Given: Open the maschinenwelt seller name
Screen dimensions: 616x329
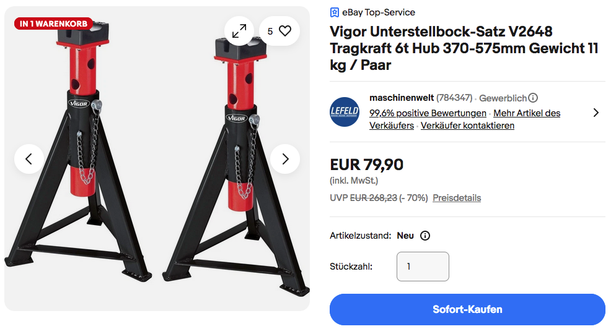Looking at the screenshot, I should (x=402, y=98).
